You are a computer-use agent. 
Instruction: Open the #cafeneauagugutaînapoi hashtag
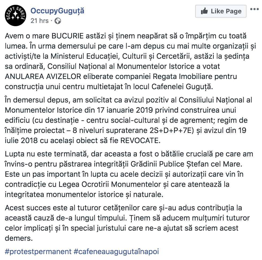[x=116, y=251]
